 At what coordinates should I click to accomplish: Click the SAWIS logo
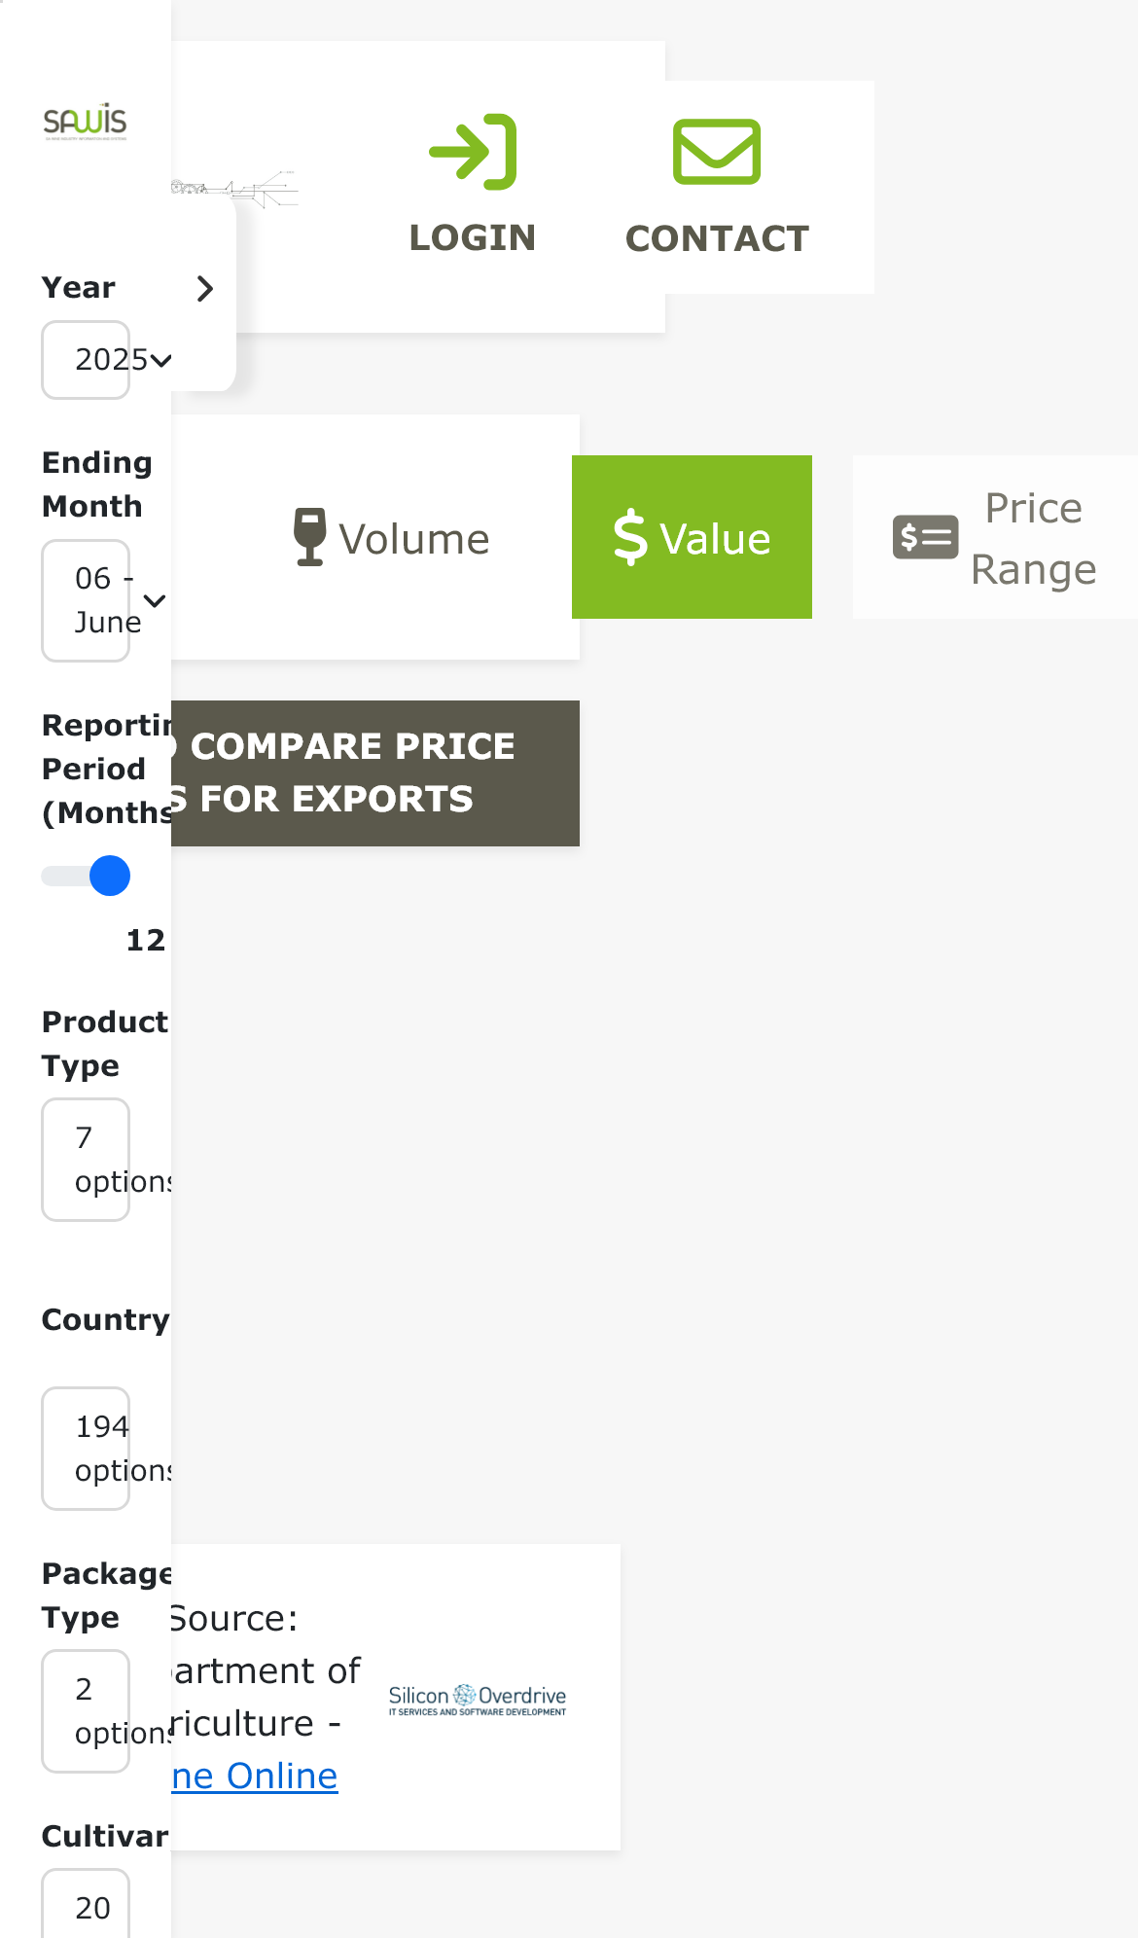(x=85, y=122)
